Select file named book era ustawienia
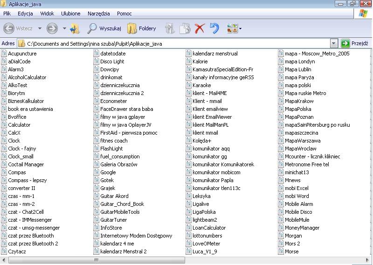The height and width of the screenshot is (265, 373). pos(30,109)
